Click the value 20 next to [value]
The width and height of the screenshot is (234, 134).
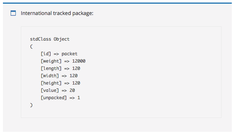tap(72, 90)
